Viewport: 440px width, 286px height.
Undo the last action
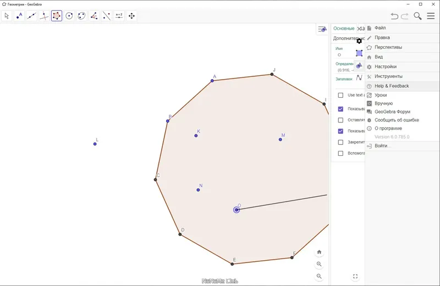click(394, 16)
